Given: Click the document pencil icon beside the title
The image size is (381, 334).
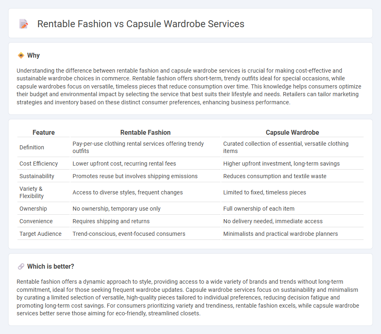Looking at the screenshot, I should [x=24, y=24].
